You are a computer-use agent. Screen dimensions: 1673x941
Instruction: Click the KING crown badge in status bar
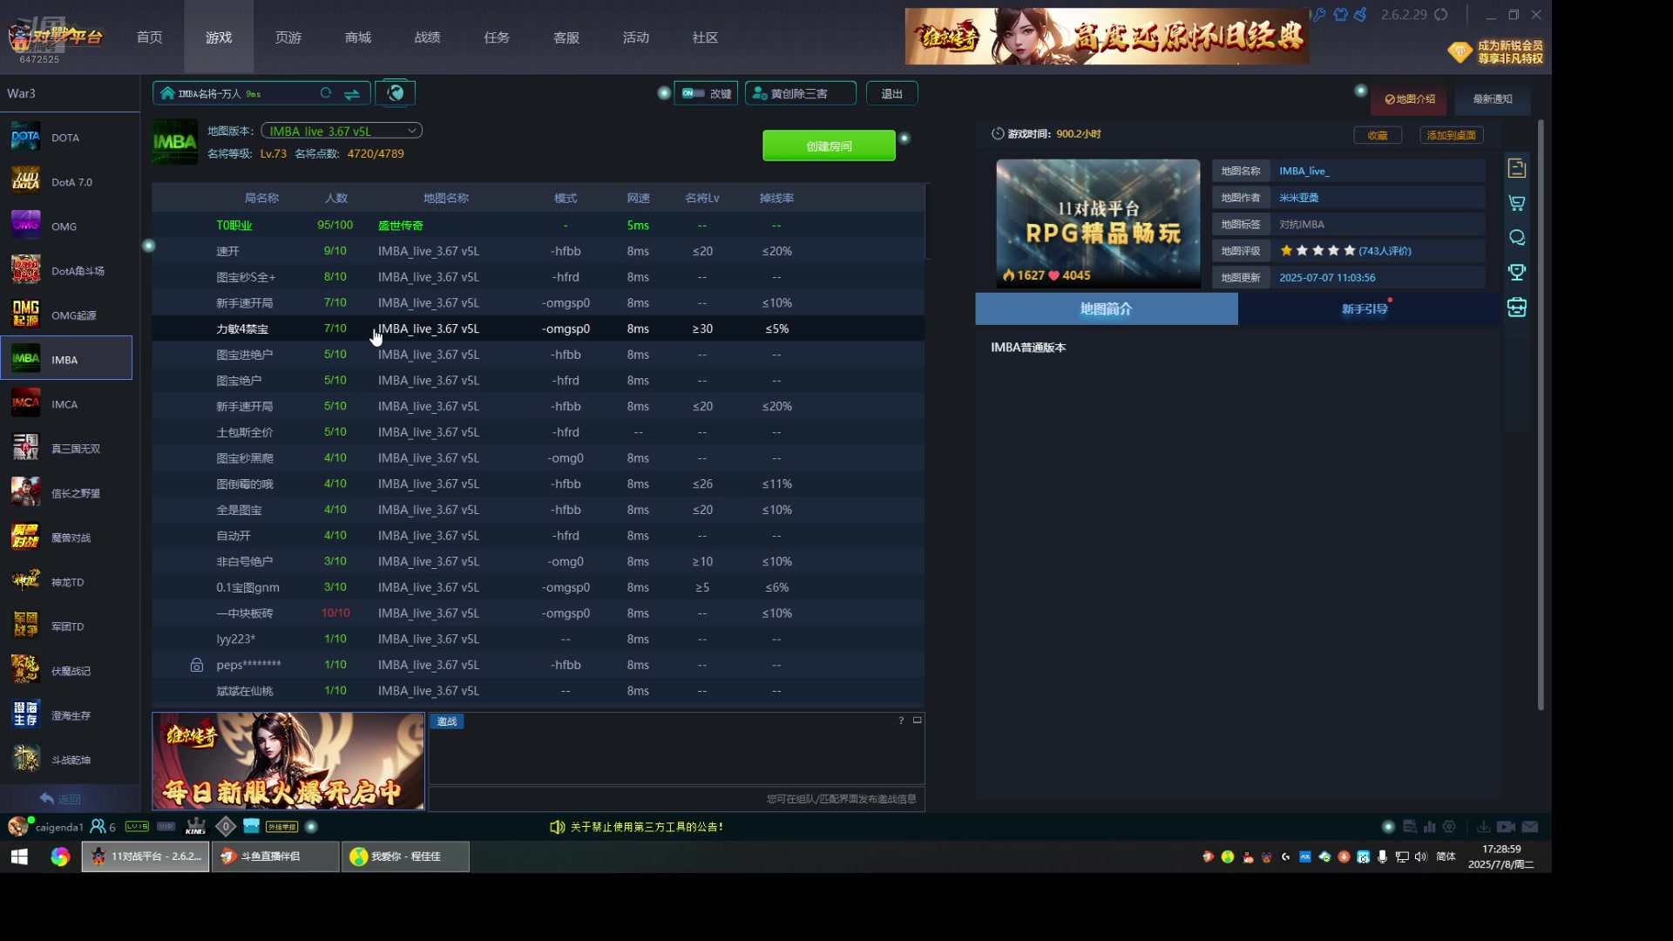point(196,827)
